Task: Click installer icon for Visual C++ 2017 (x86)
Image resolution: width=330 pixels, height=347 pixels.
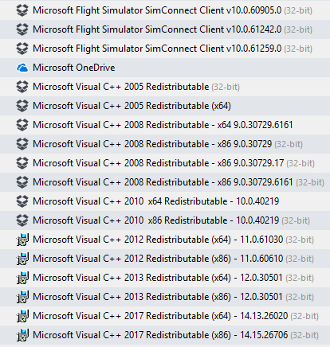Action: 22,335
